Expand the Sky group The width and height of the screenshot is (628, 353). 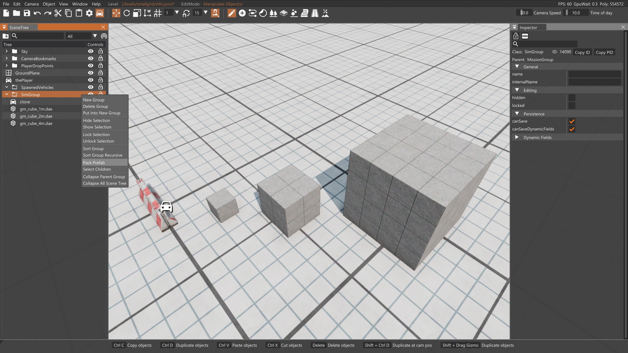point(7,51)
